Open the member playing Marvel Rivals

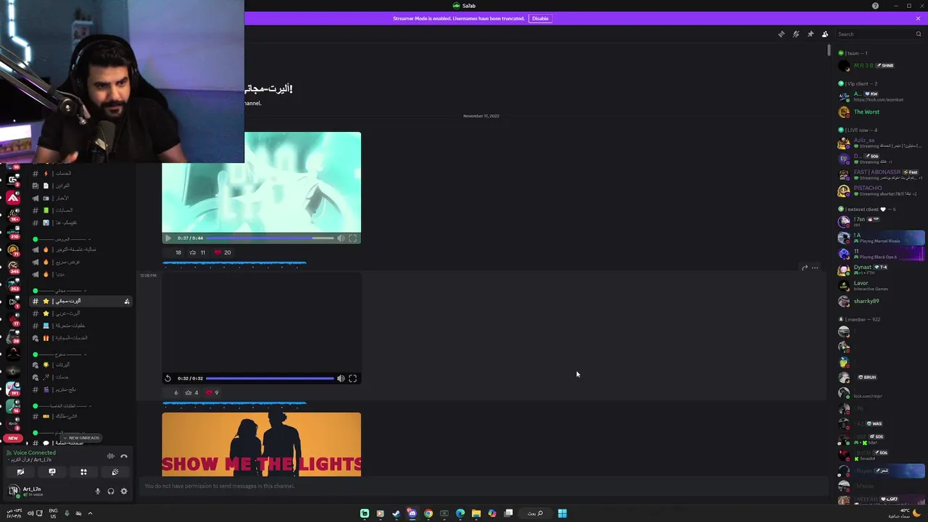pos(882,238)
